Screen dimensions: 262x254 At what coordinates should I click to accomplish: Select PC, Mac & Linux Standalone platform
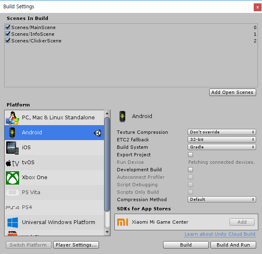point(54,118)
